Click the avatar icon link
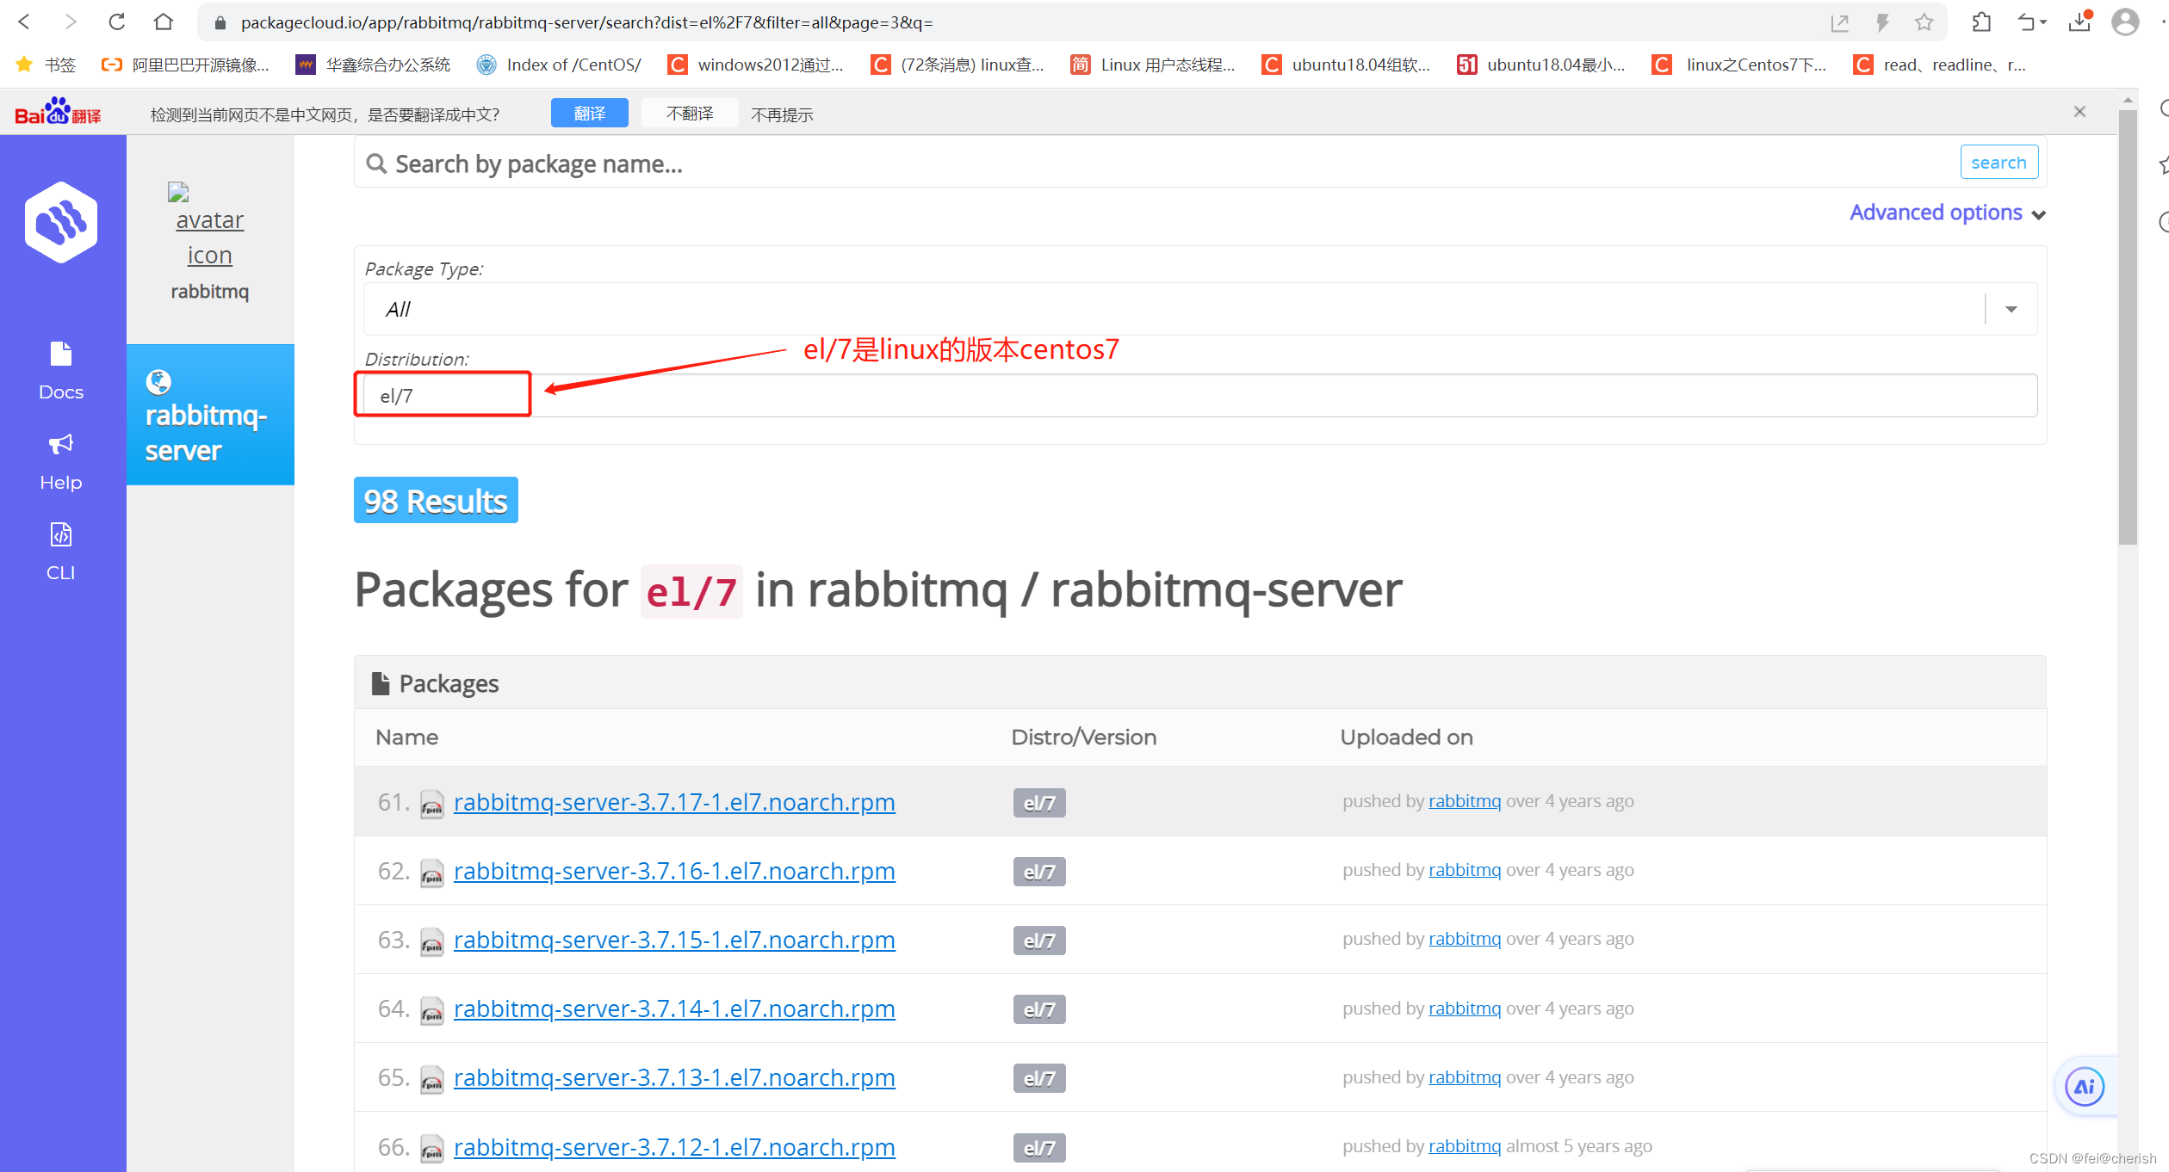 (x=209, y=226)
